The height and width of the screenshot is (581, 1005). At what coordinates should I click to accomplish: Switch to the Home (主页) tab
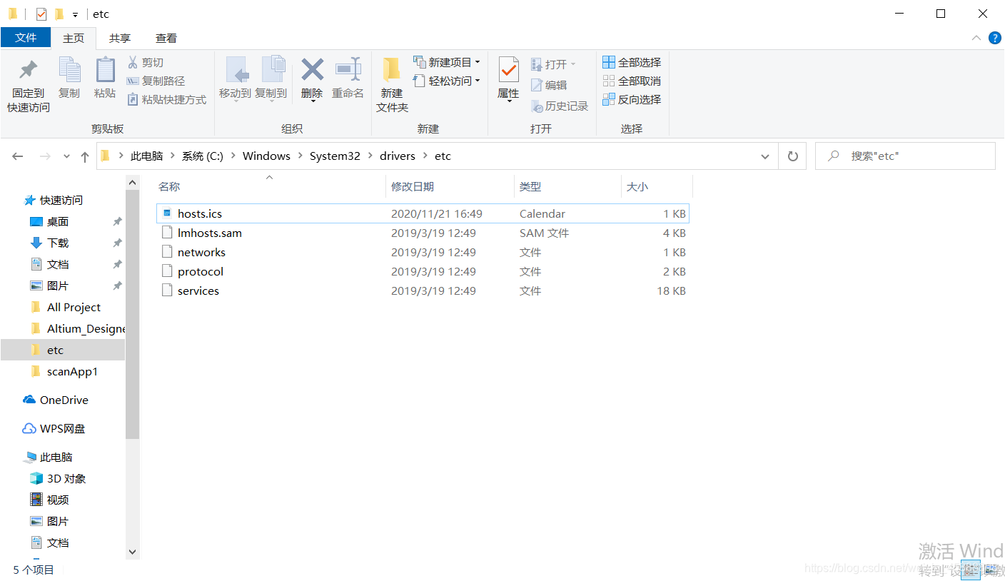click(74, 39)
